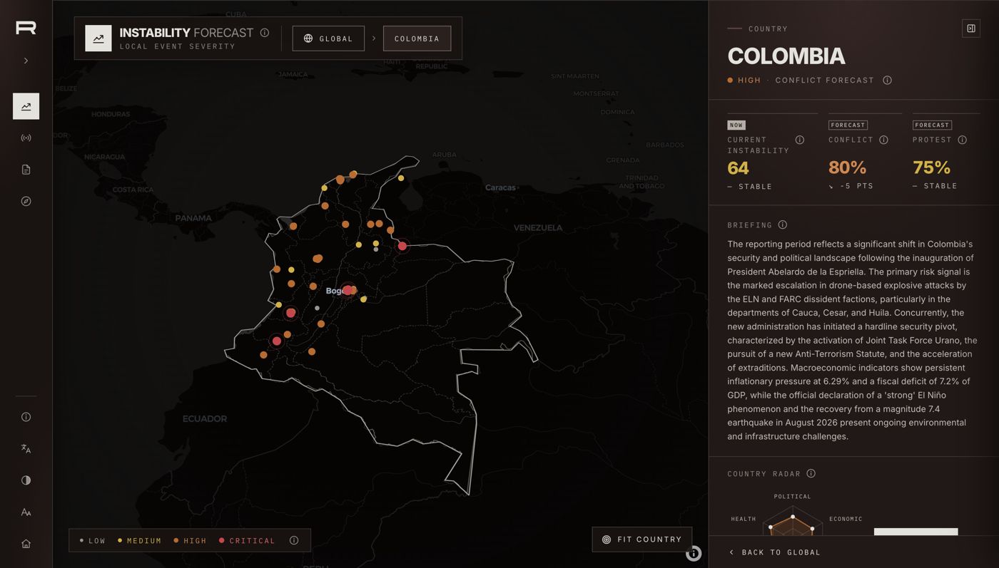Viewport: 999px width, 568px height.
Task: Click the info icon beside Country Radar
Action: [811, 474]
